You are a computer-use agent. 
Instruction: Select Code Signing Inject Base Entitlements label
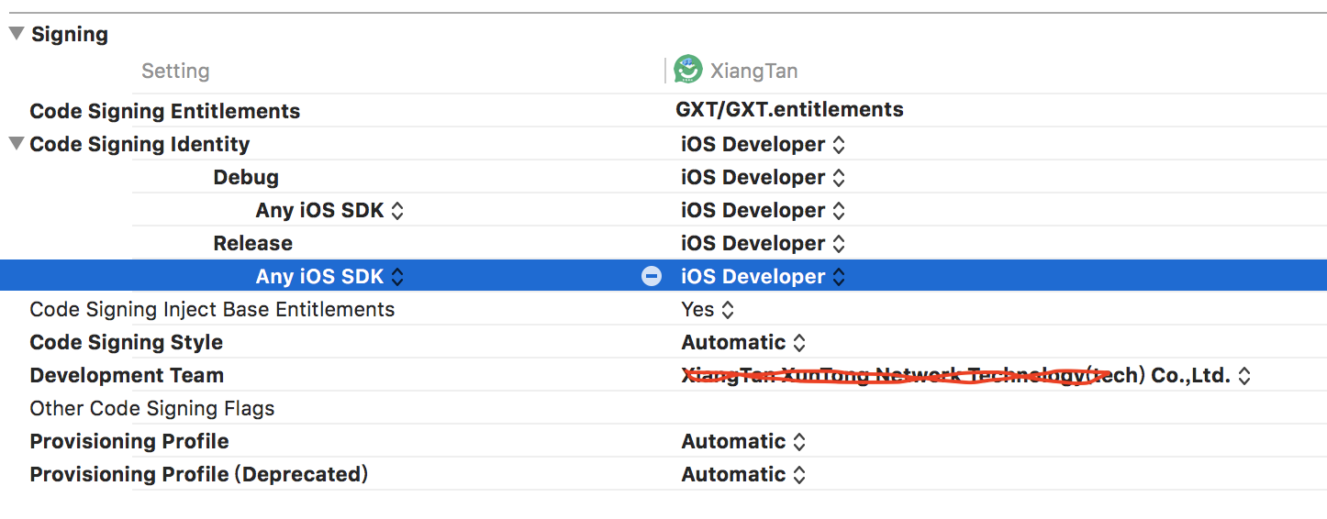tap(212, 309)
